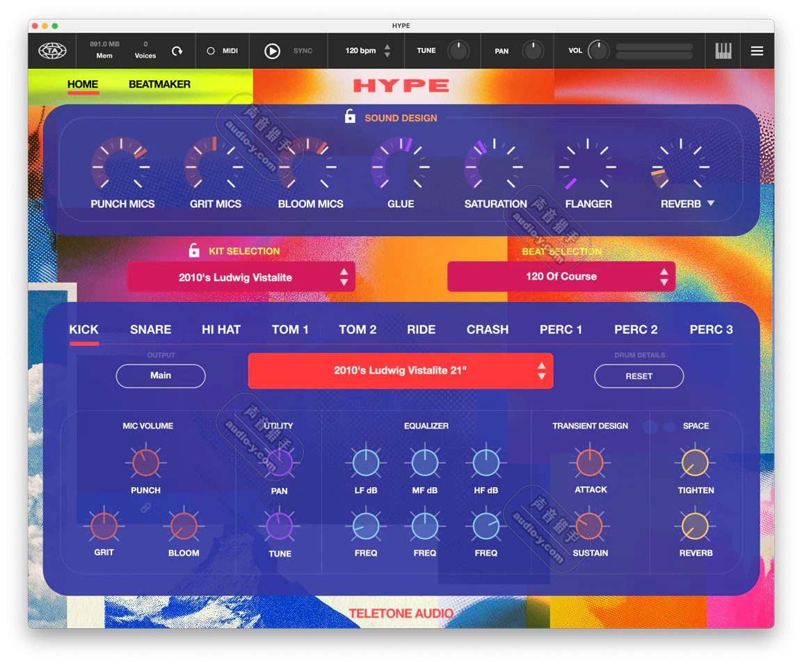
Task: Click the Space REVERB knob
Action: point(696,526)
